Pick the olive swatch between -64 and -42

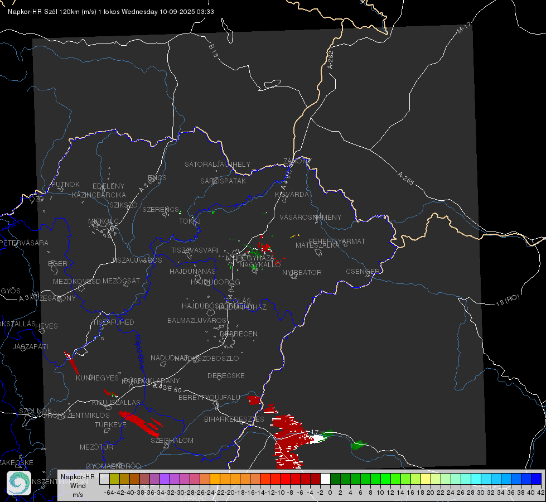[x=114, y=479]
